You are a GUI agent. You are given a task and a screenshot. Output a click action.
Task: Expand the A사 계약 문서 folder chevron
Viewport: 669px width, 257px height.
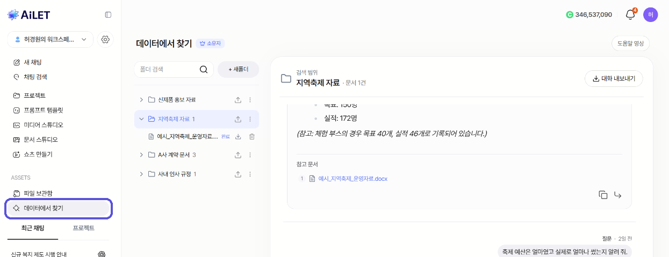click(141, 155)
